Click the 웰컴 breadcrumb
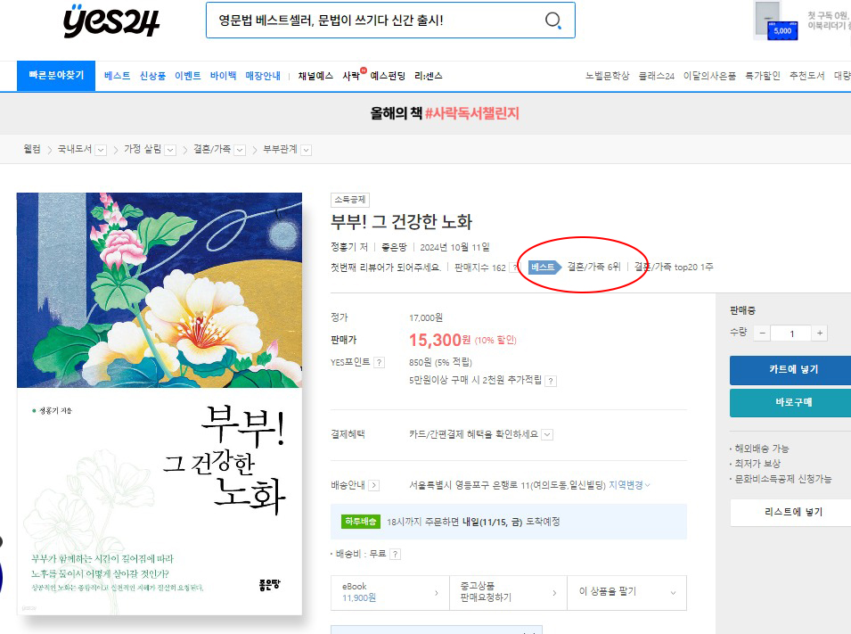This screenshot has width=851, height=634. (x=32, y=149)
